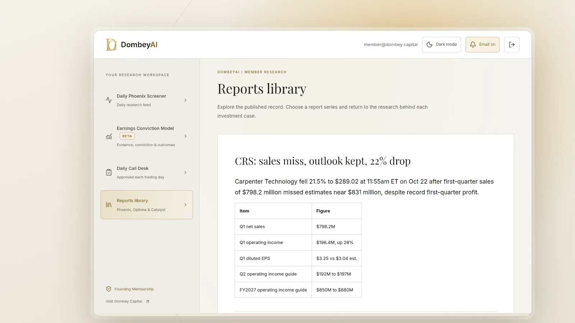The width and height of the screenshot is (575, 323).
Task: Click the DombeyAI logo emblem
Action: pos(111,45)
